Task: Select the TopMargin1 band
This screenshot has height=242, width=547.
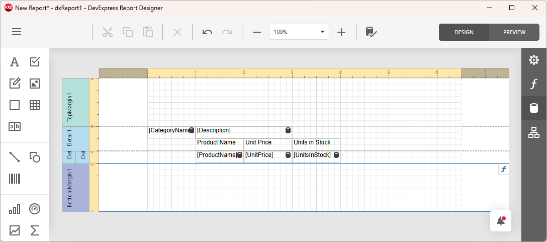Action: coord(76,102)
